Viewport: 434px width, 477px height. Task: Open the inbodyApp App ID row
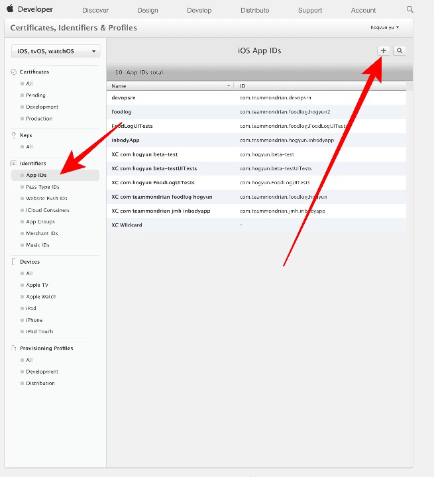click(x=256, y=140)
